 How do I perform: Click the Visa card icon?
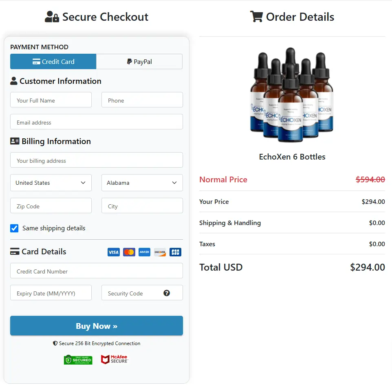tap(113, 252)
